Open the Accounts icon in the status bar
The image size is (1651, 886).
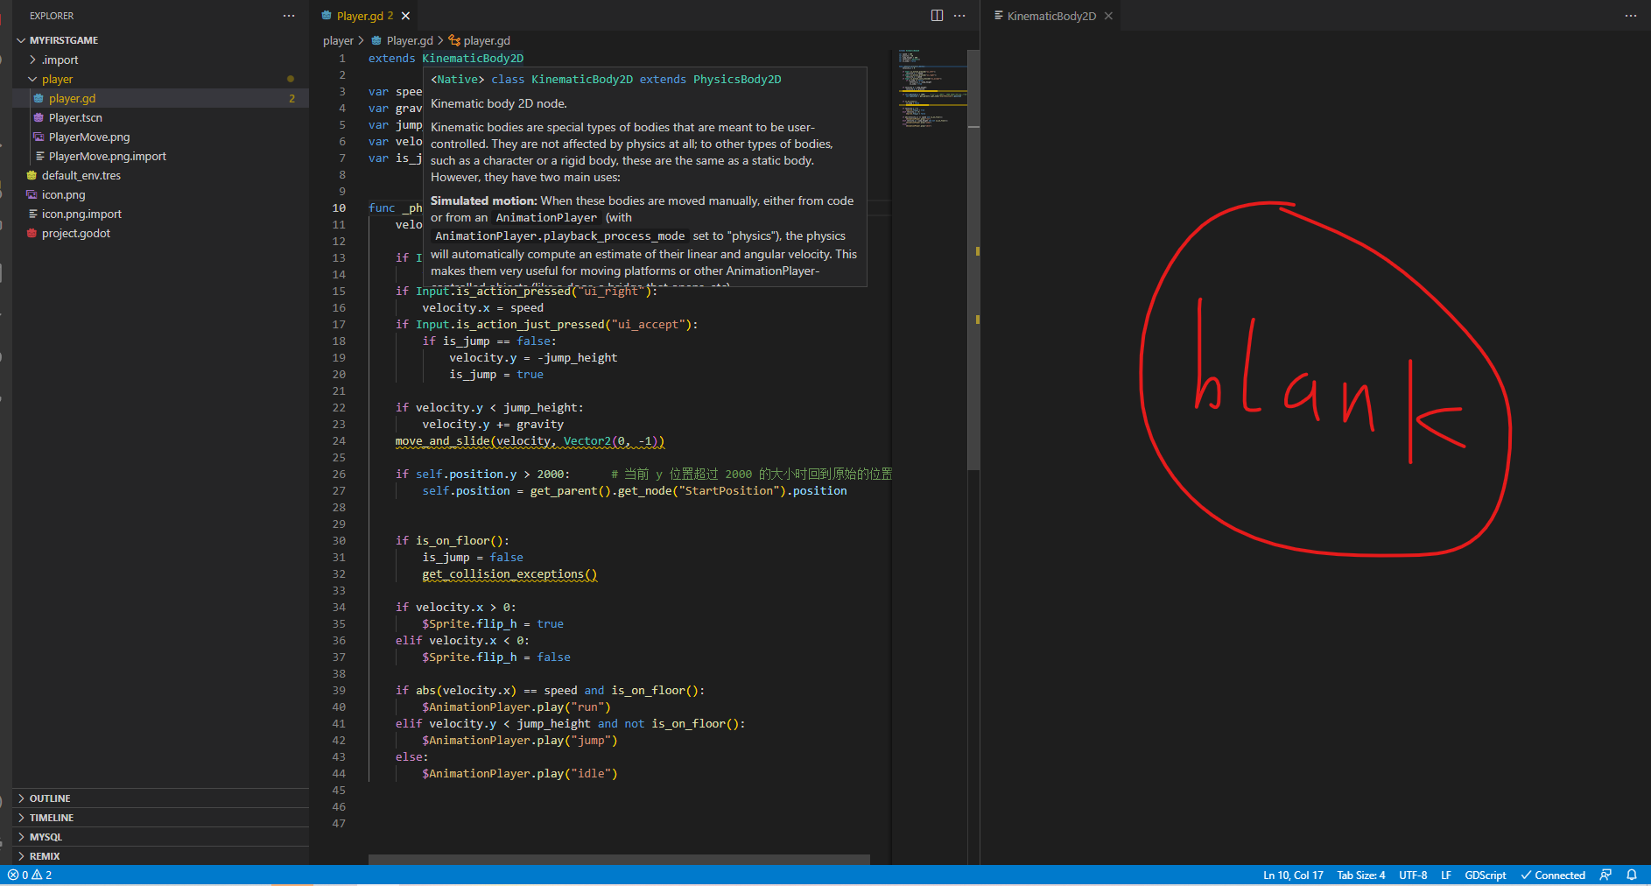click(x=1605, y=875)
